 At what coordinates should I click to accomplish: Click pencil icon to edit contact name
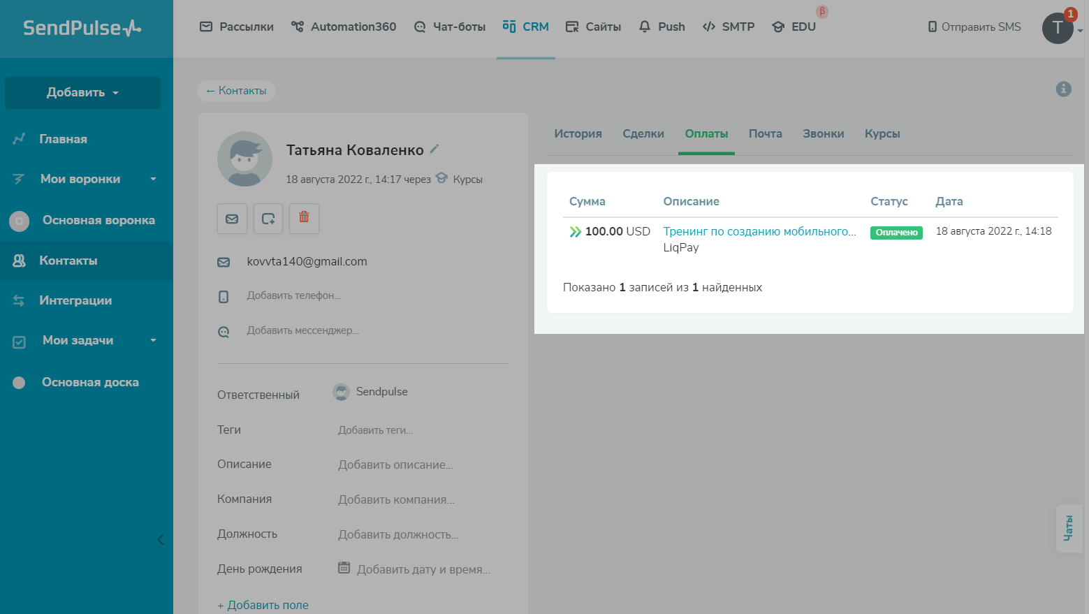[434, 149]
